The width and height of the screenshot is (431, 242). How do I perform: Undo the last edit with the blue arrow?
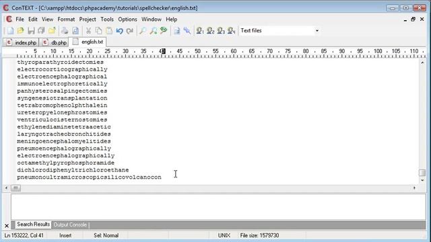pos(120,30)
